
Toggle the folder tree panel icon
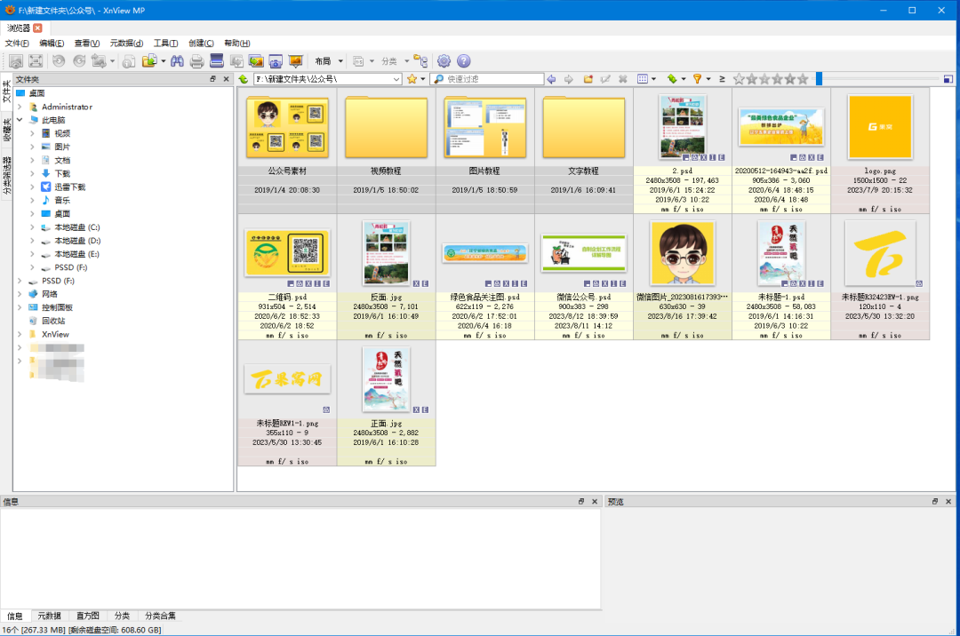pos(420,61)
